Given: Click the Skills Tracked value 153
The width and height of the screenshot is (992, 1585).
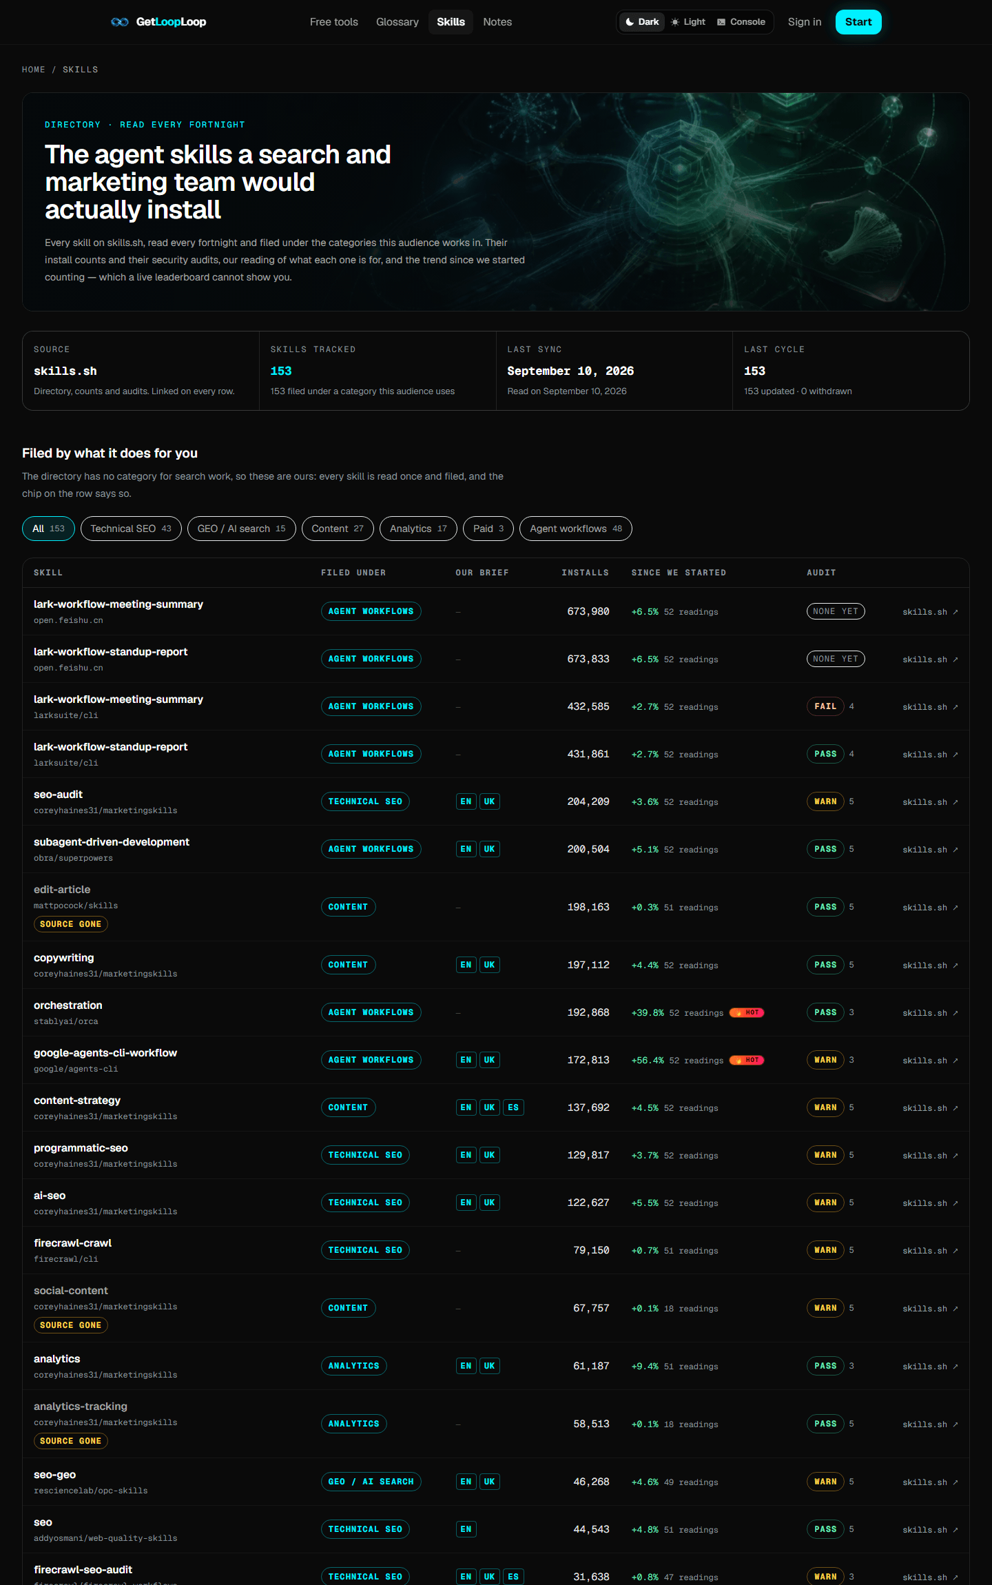Looking at the screenshot, I should 281,371.
